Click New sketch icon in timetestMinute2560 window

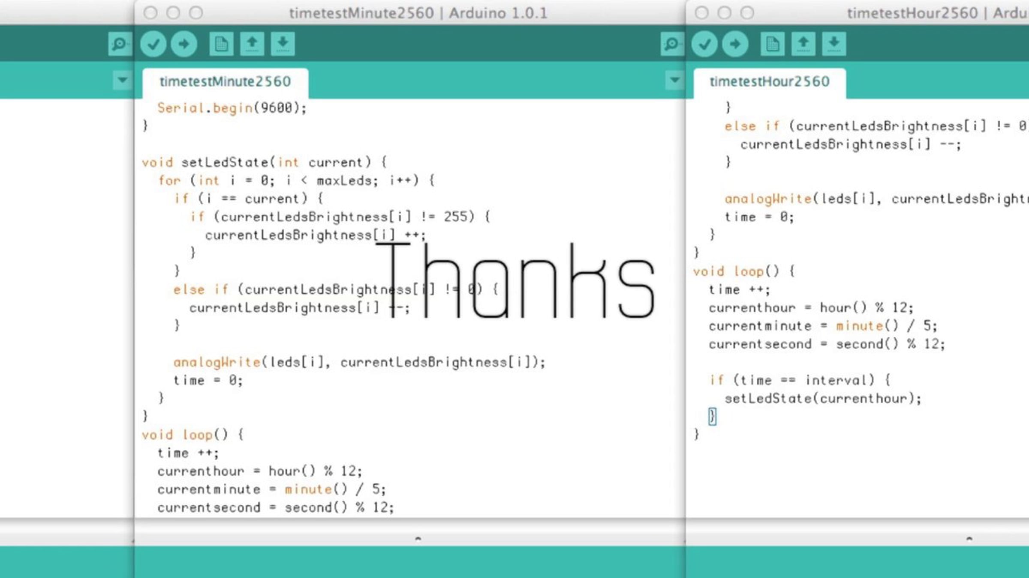221,44
